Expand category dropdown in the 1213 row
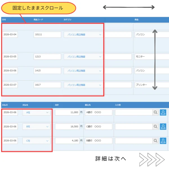The width and height of the screenshot is (169, 169). pyautogui.click(x=83, y=57)
